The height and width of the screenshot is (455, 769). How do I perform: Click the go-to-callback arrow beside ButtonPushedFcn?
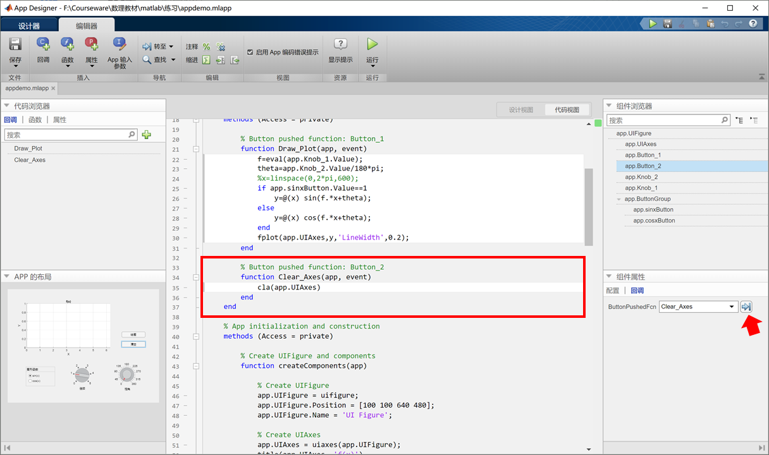click(746, 306)
